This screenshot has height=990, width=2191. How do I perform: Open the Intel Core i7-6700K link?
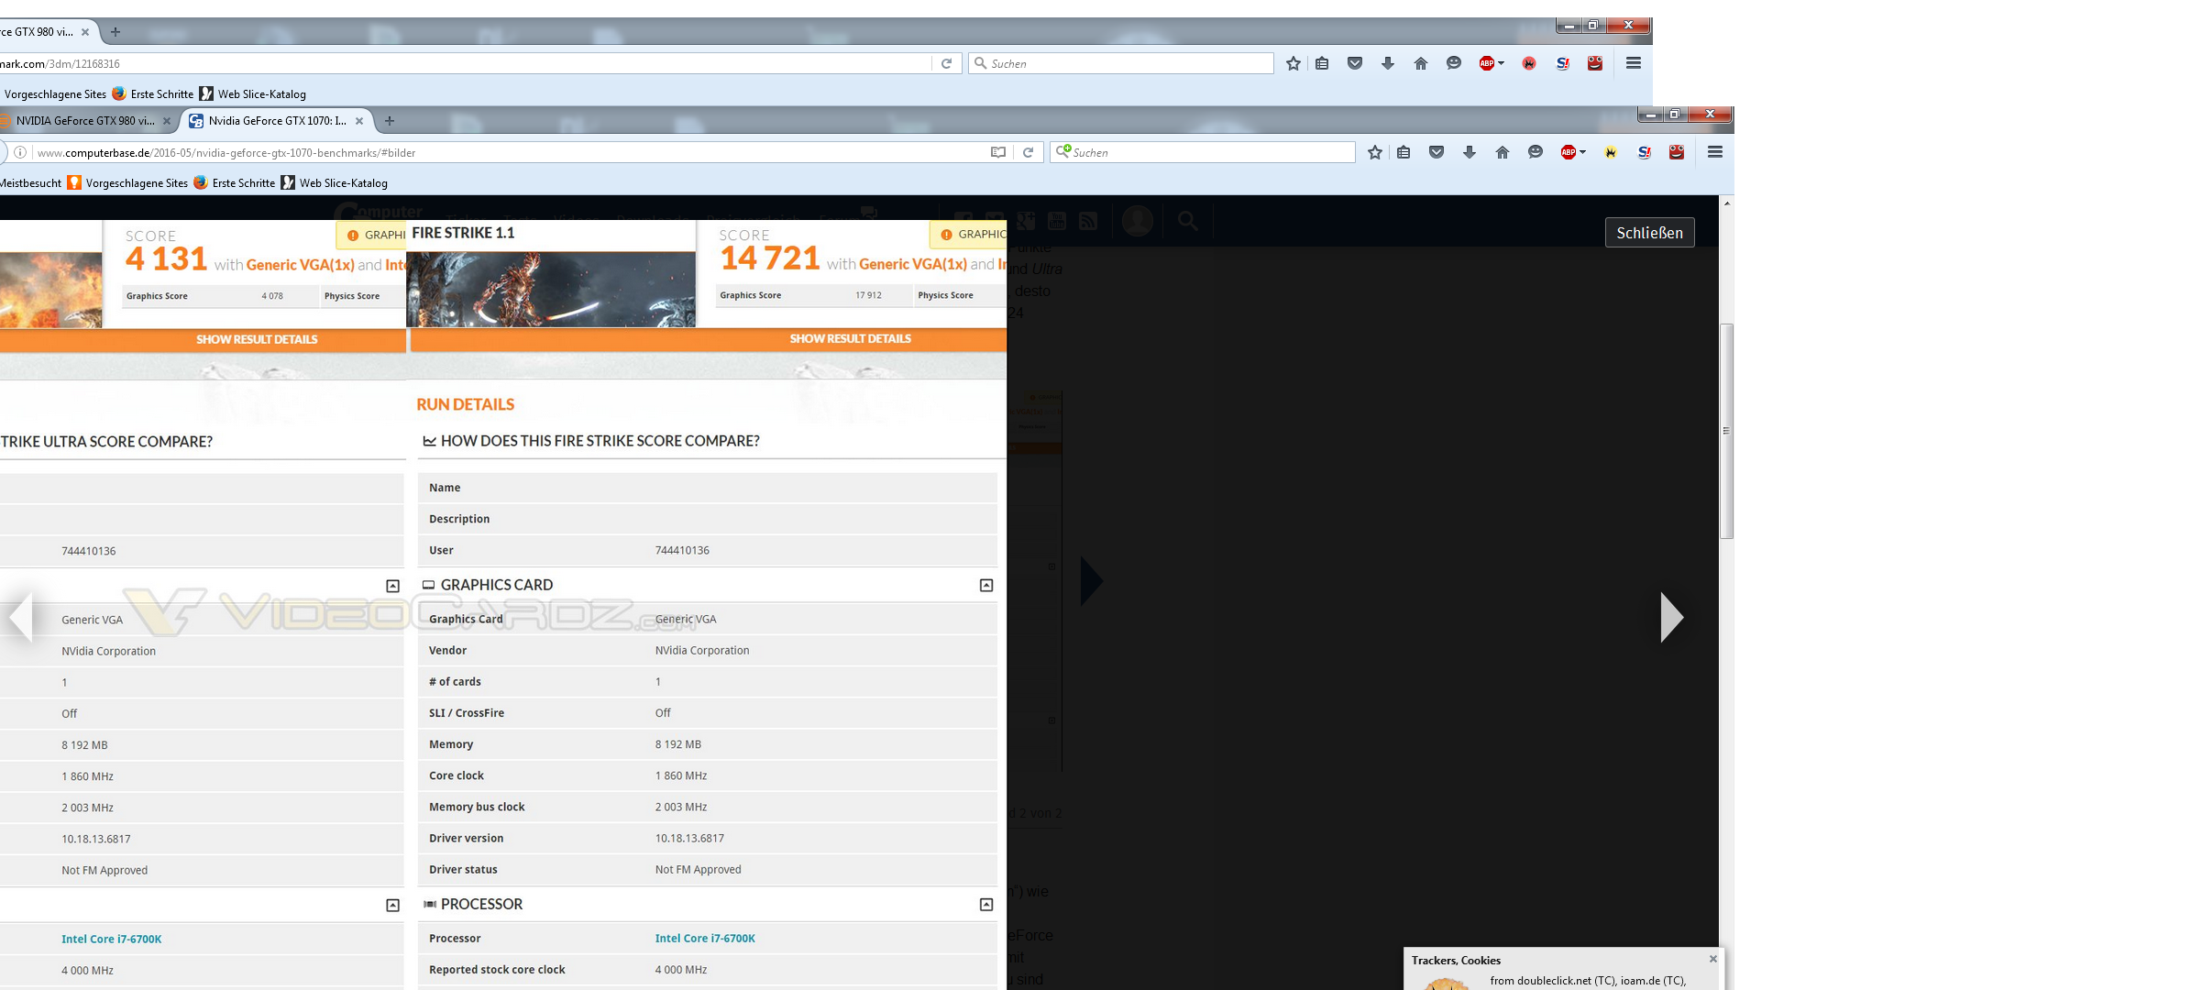[705, 938]
